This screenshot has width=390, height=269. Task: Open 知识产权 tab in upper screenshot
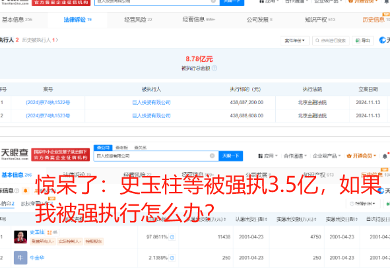point(320,20)
